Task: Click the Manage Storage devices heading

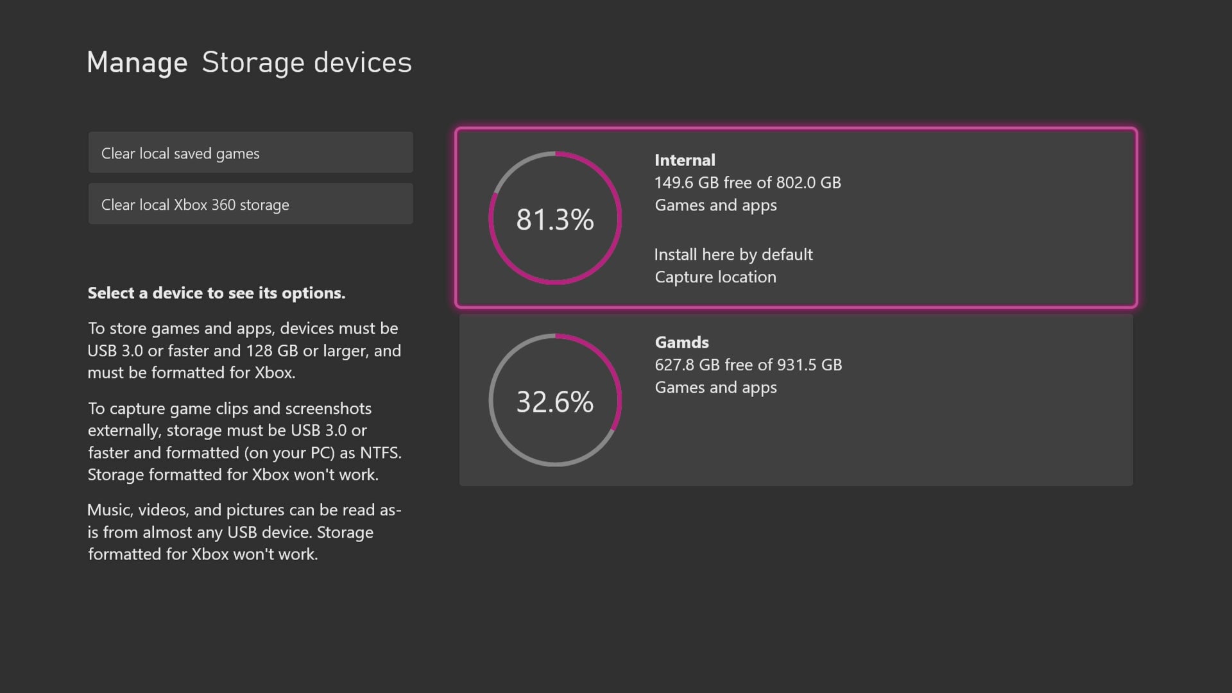Action: (249, 62)
